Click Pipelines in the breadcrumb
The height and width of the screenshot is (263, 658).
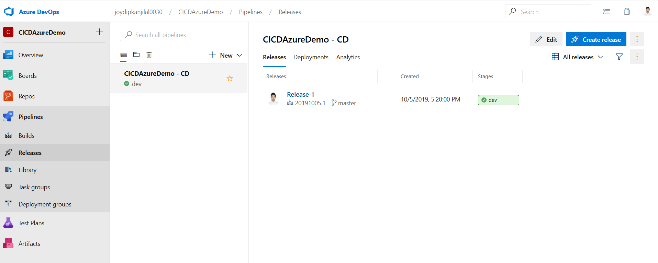coord(251,12)
